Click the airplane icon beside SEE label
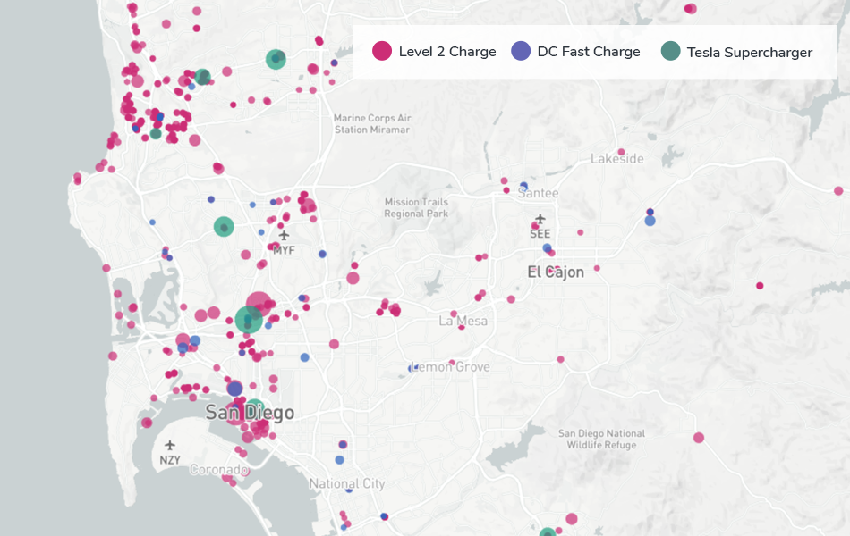The image size is (850, 536). pyautogui.click(x=539, y=217)
